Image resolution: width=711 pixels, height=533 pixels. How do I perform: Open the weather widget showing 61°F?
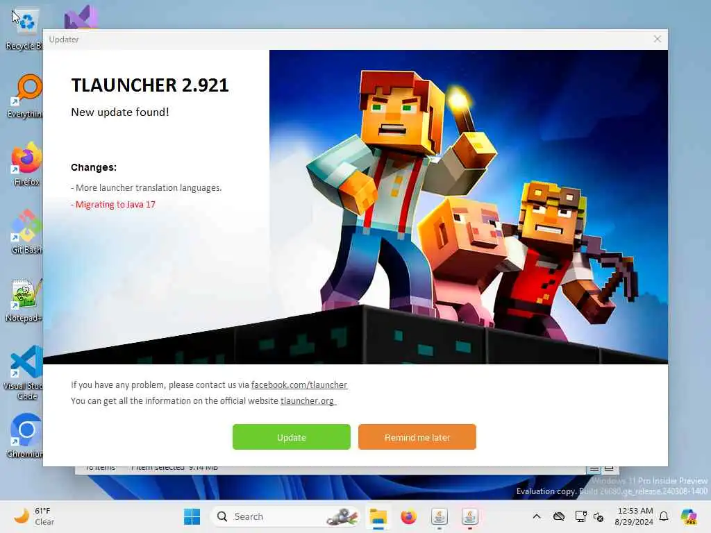(x=35, y=516)
